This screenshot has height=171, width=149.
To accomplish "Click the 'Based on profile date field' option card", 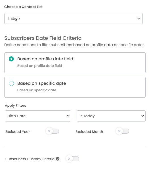I will [75, 63].
